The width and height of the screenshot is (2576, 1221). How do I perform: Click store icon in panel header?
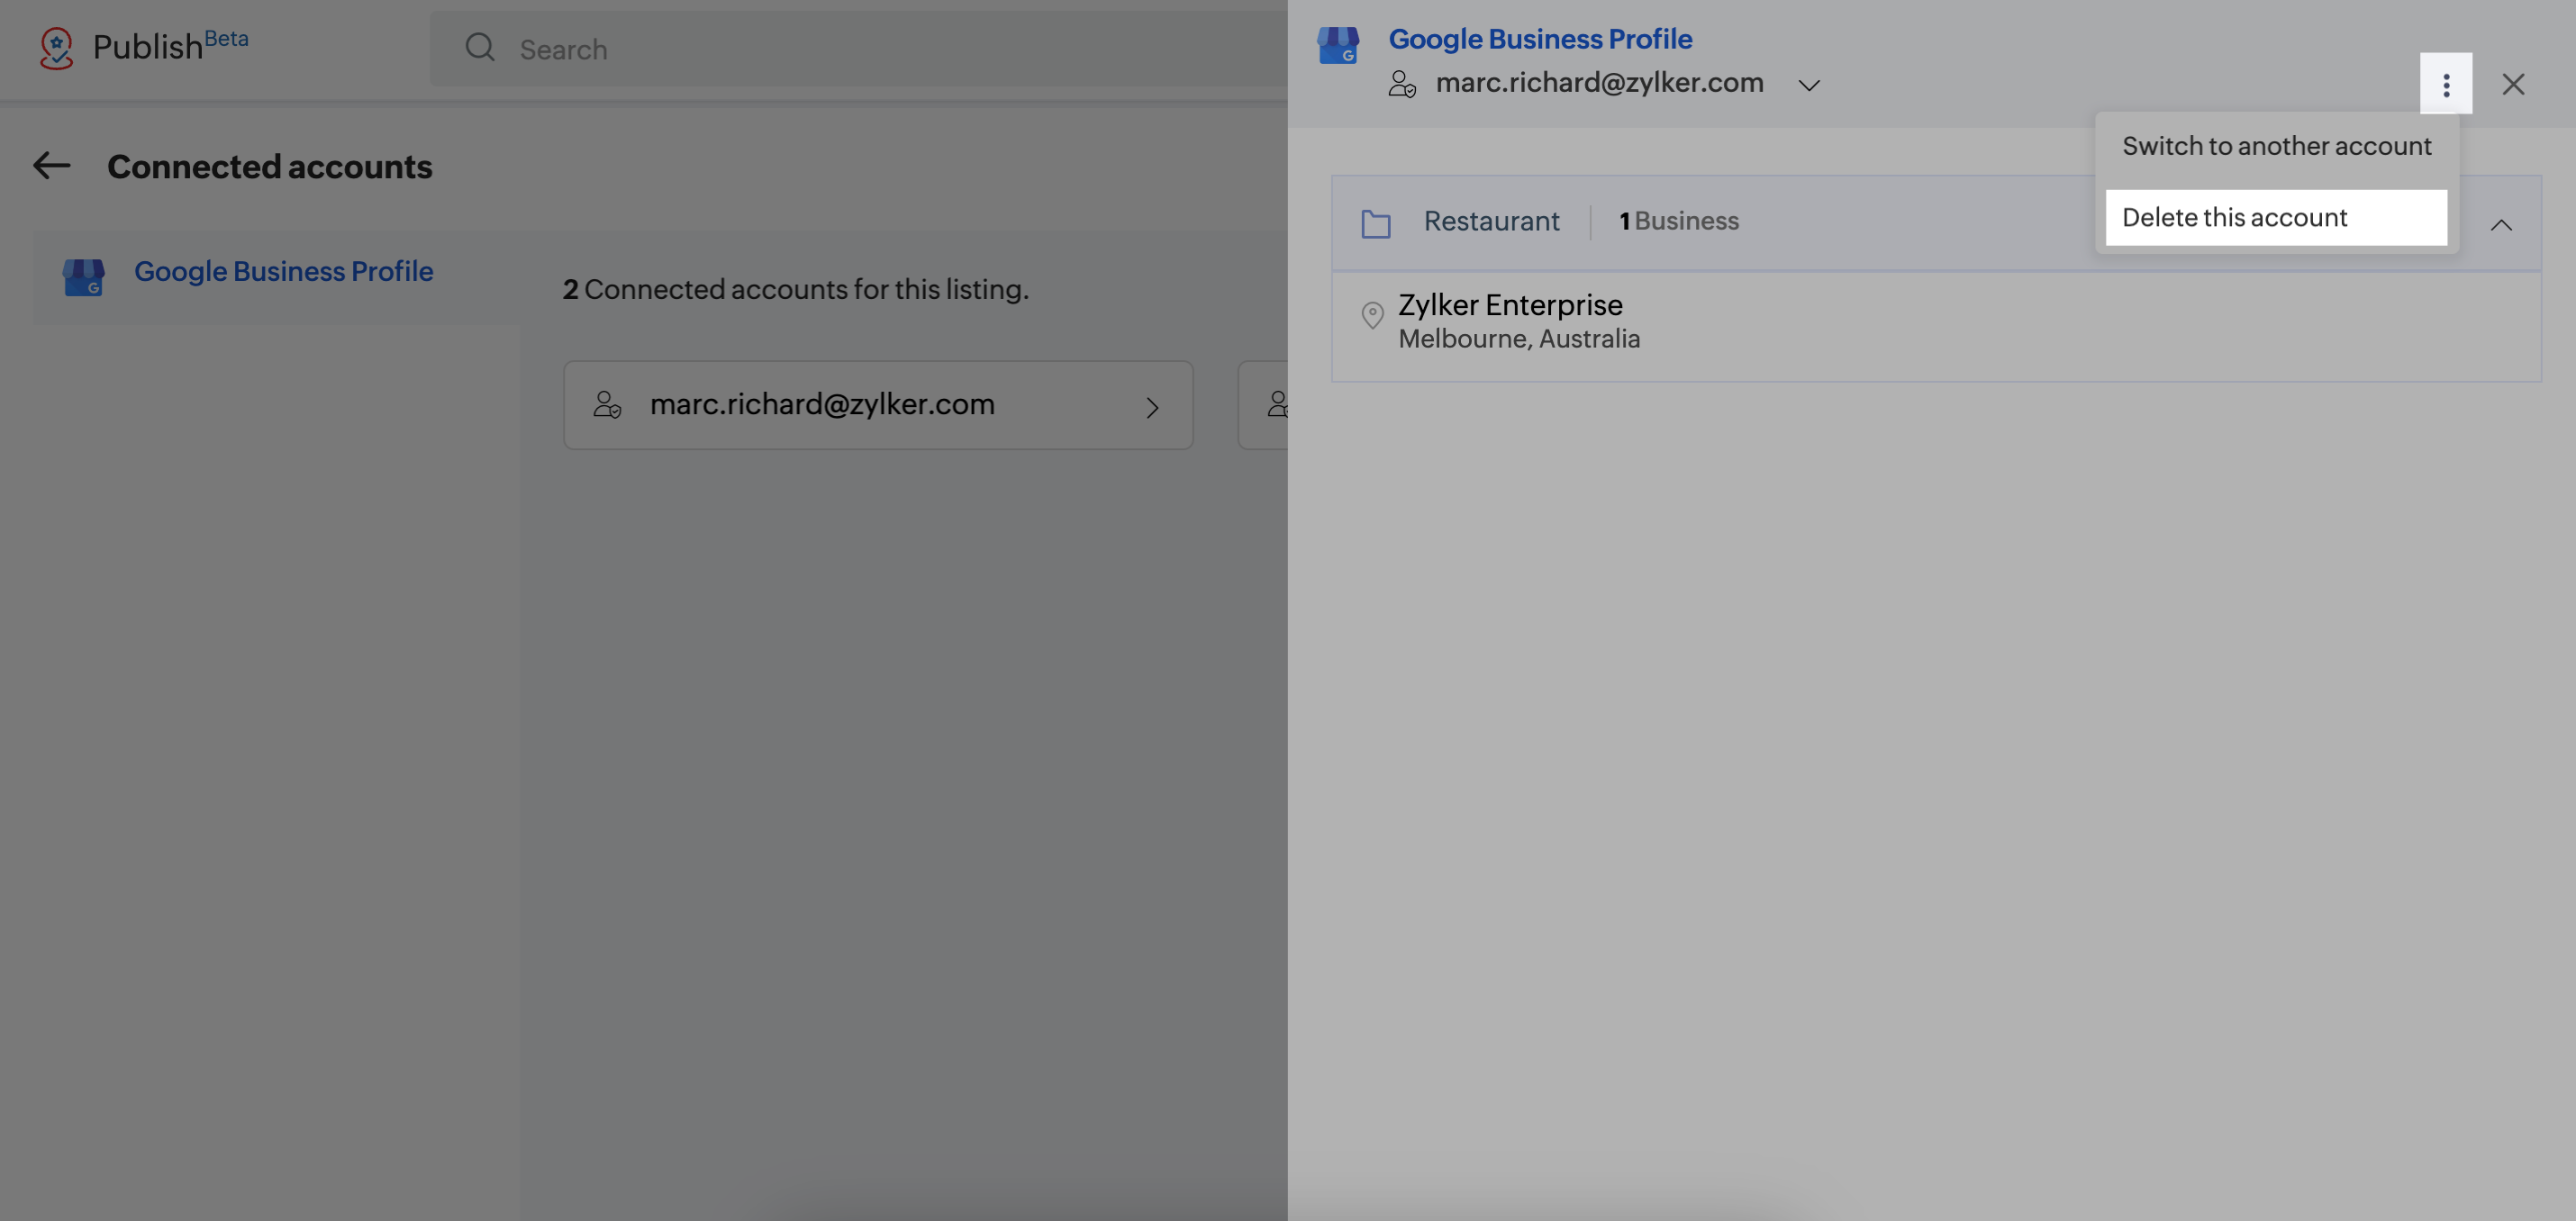[x=1338, y=45]
